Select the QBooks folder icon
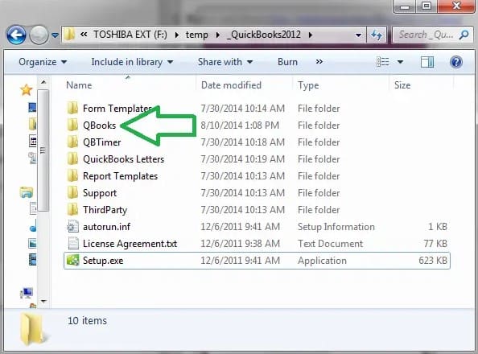 point(72,125)
